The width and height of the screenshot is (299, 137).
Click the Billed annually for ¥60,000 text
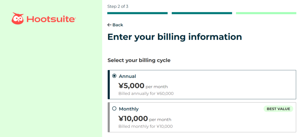[x=146, y=94]
